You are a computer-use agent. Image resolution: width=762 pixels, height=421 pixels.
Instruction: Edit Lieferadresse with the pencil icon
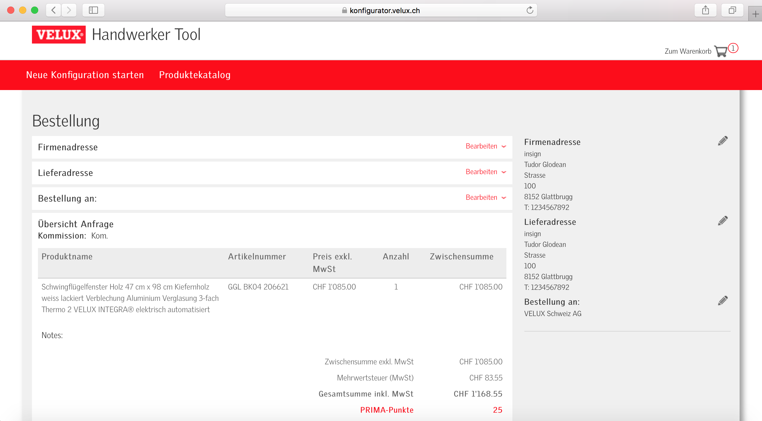click(723, 221)
